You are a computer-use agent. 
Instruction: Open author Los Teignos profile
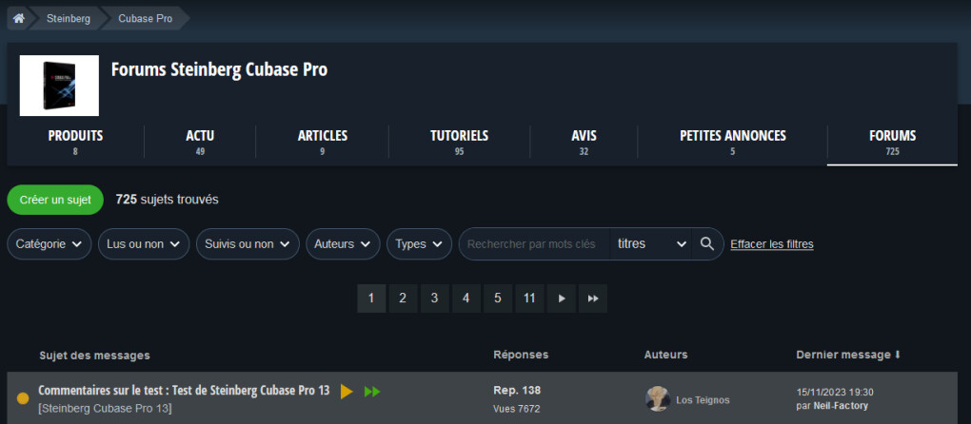(703, 400)
